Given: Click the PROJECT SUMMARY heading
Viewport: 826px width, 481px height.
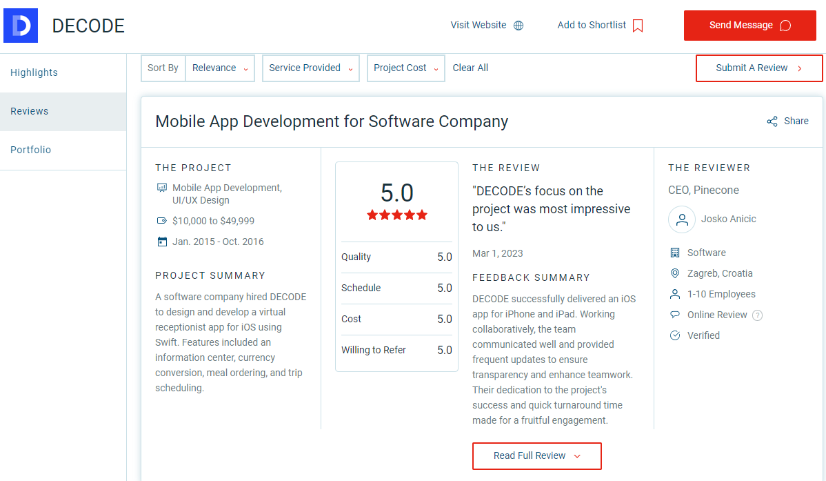Looking at the screenshot, I should click(x=210, y=275).
